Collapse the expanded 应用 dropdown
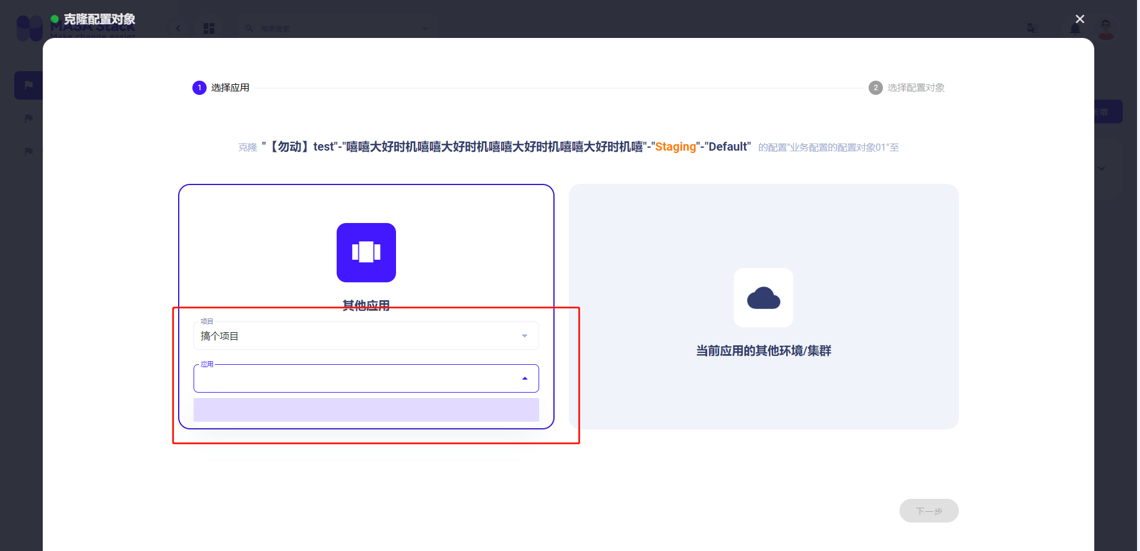Viewport: 1140px width, 551px height. pos(525,378)
